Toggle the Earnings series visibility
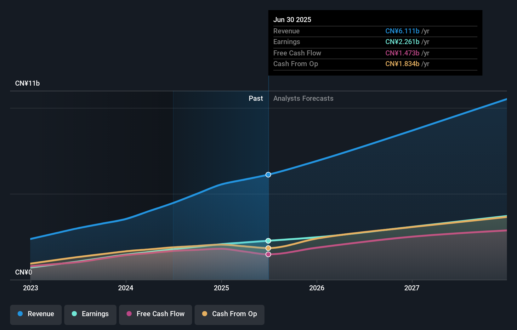 [x=90, y=314]
